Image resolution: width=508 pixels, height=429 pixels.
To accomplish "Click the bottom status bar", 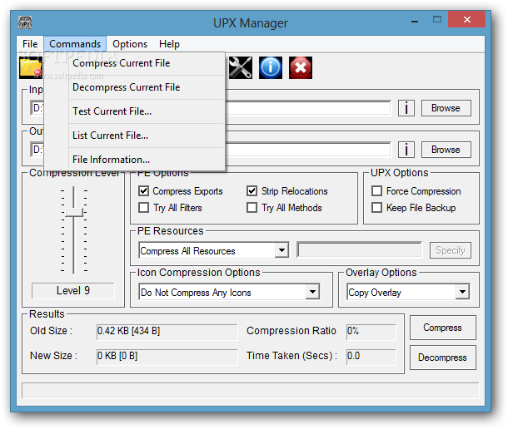I will pos(250,391).
